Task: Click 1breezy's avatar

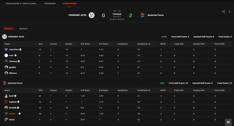Action: 6,61
